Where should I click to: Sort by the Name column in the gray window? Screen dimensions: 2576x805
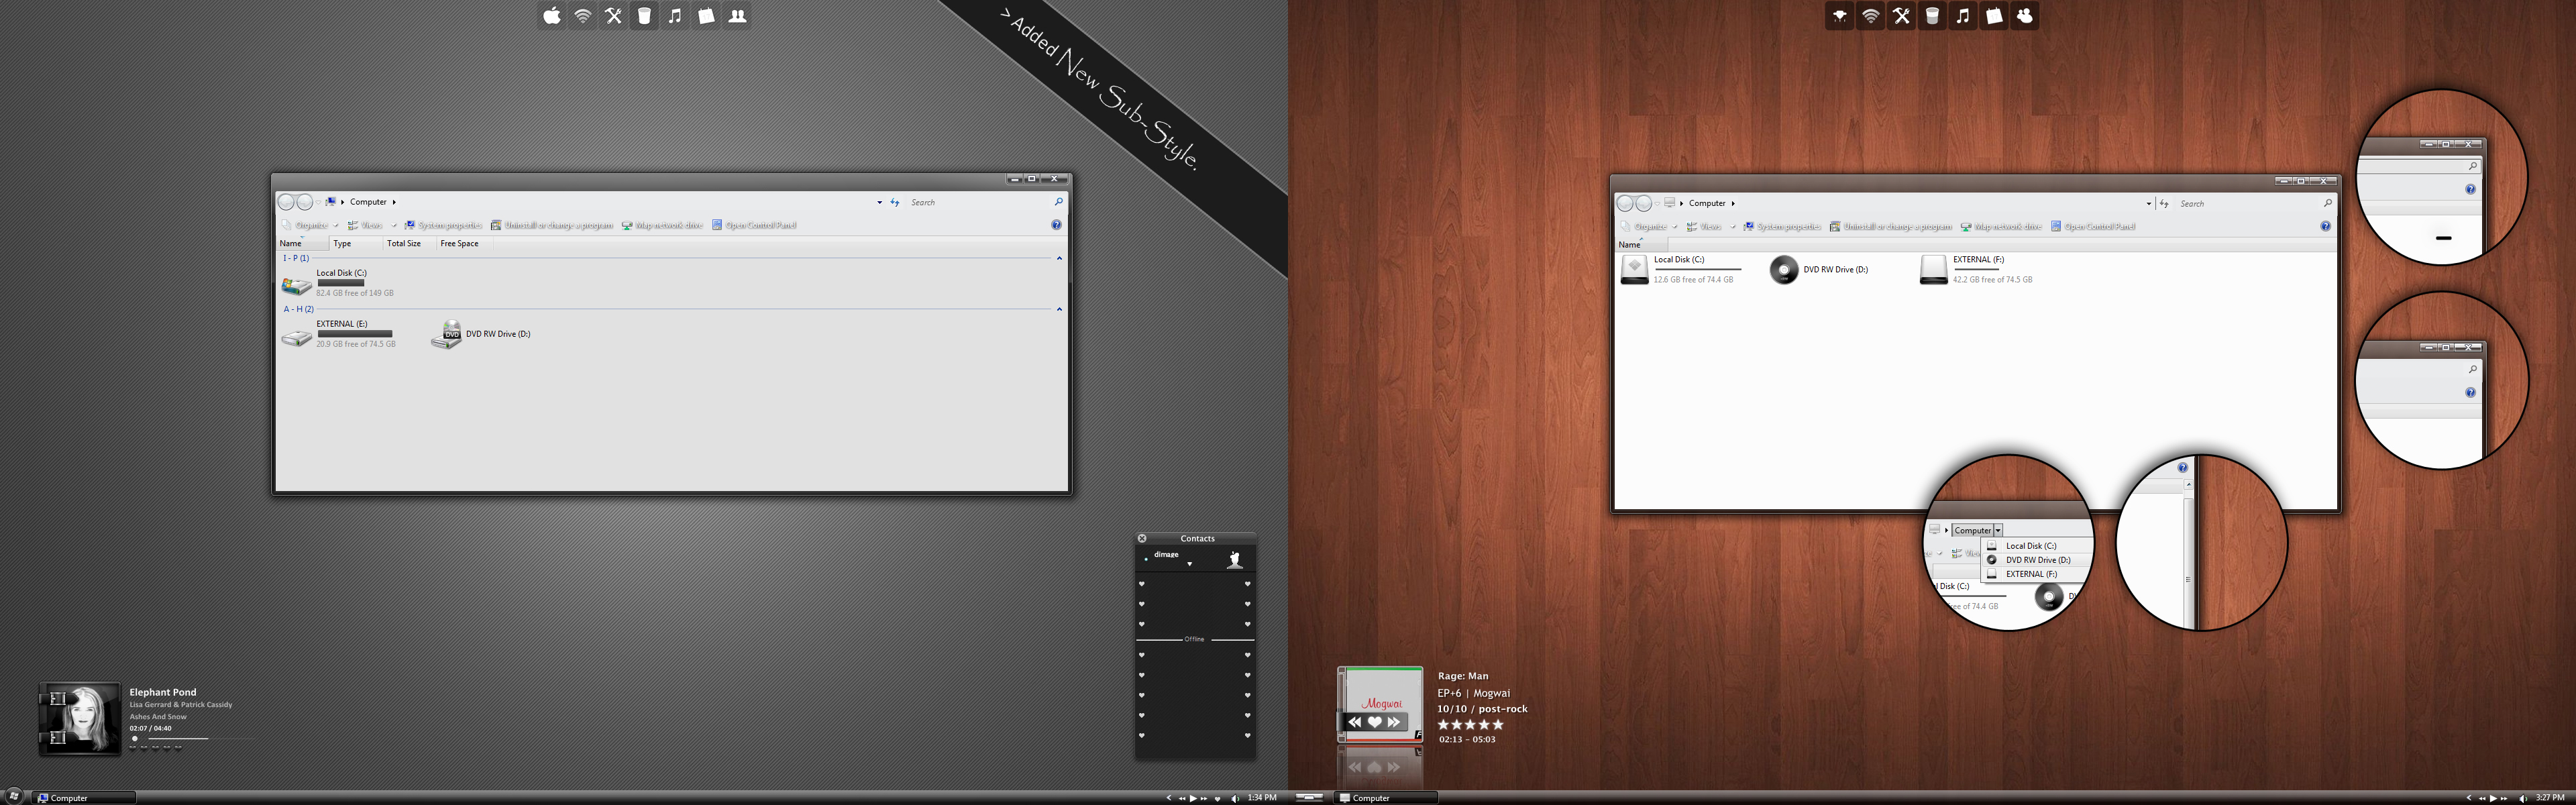point(302,243)
